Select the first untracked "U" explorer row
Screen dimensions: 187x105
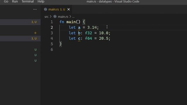coord(20,50)
